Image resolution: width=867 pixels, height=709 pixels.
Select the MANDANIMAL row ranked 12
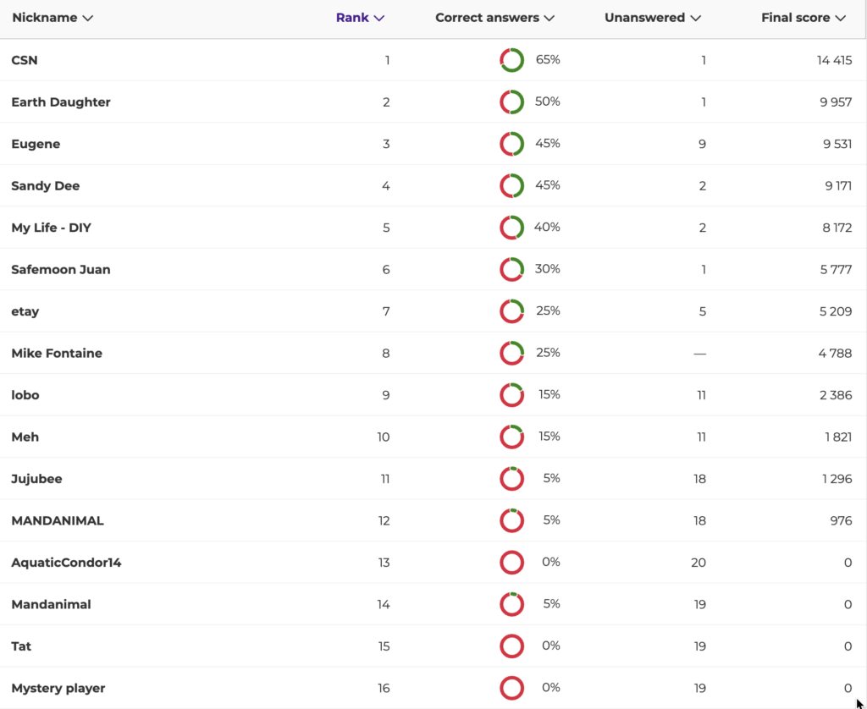pyautogui.click(x=58, y=521)
